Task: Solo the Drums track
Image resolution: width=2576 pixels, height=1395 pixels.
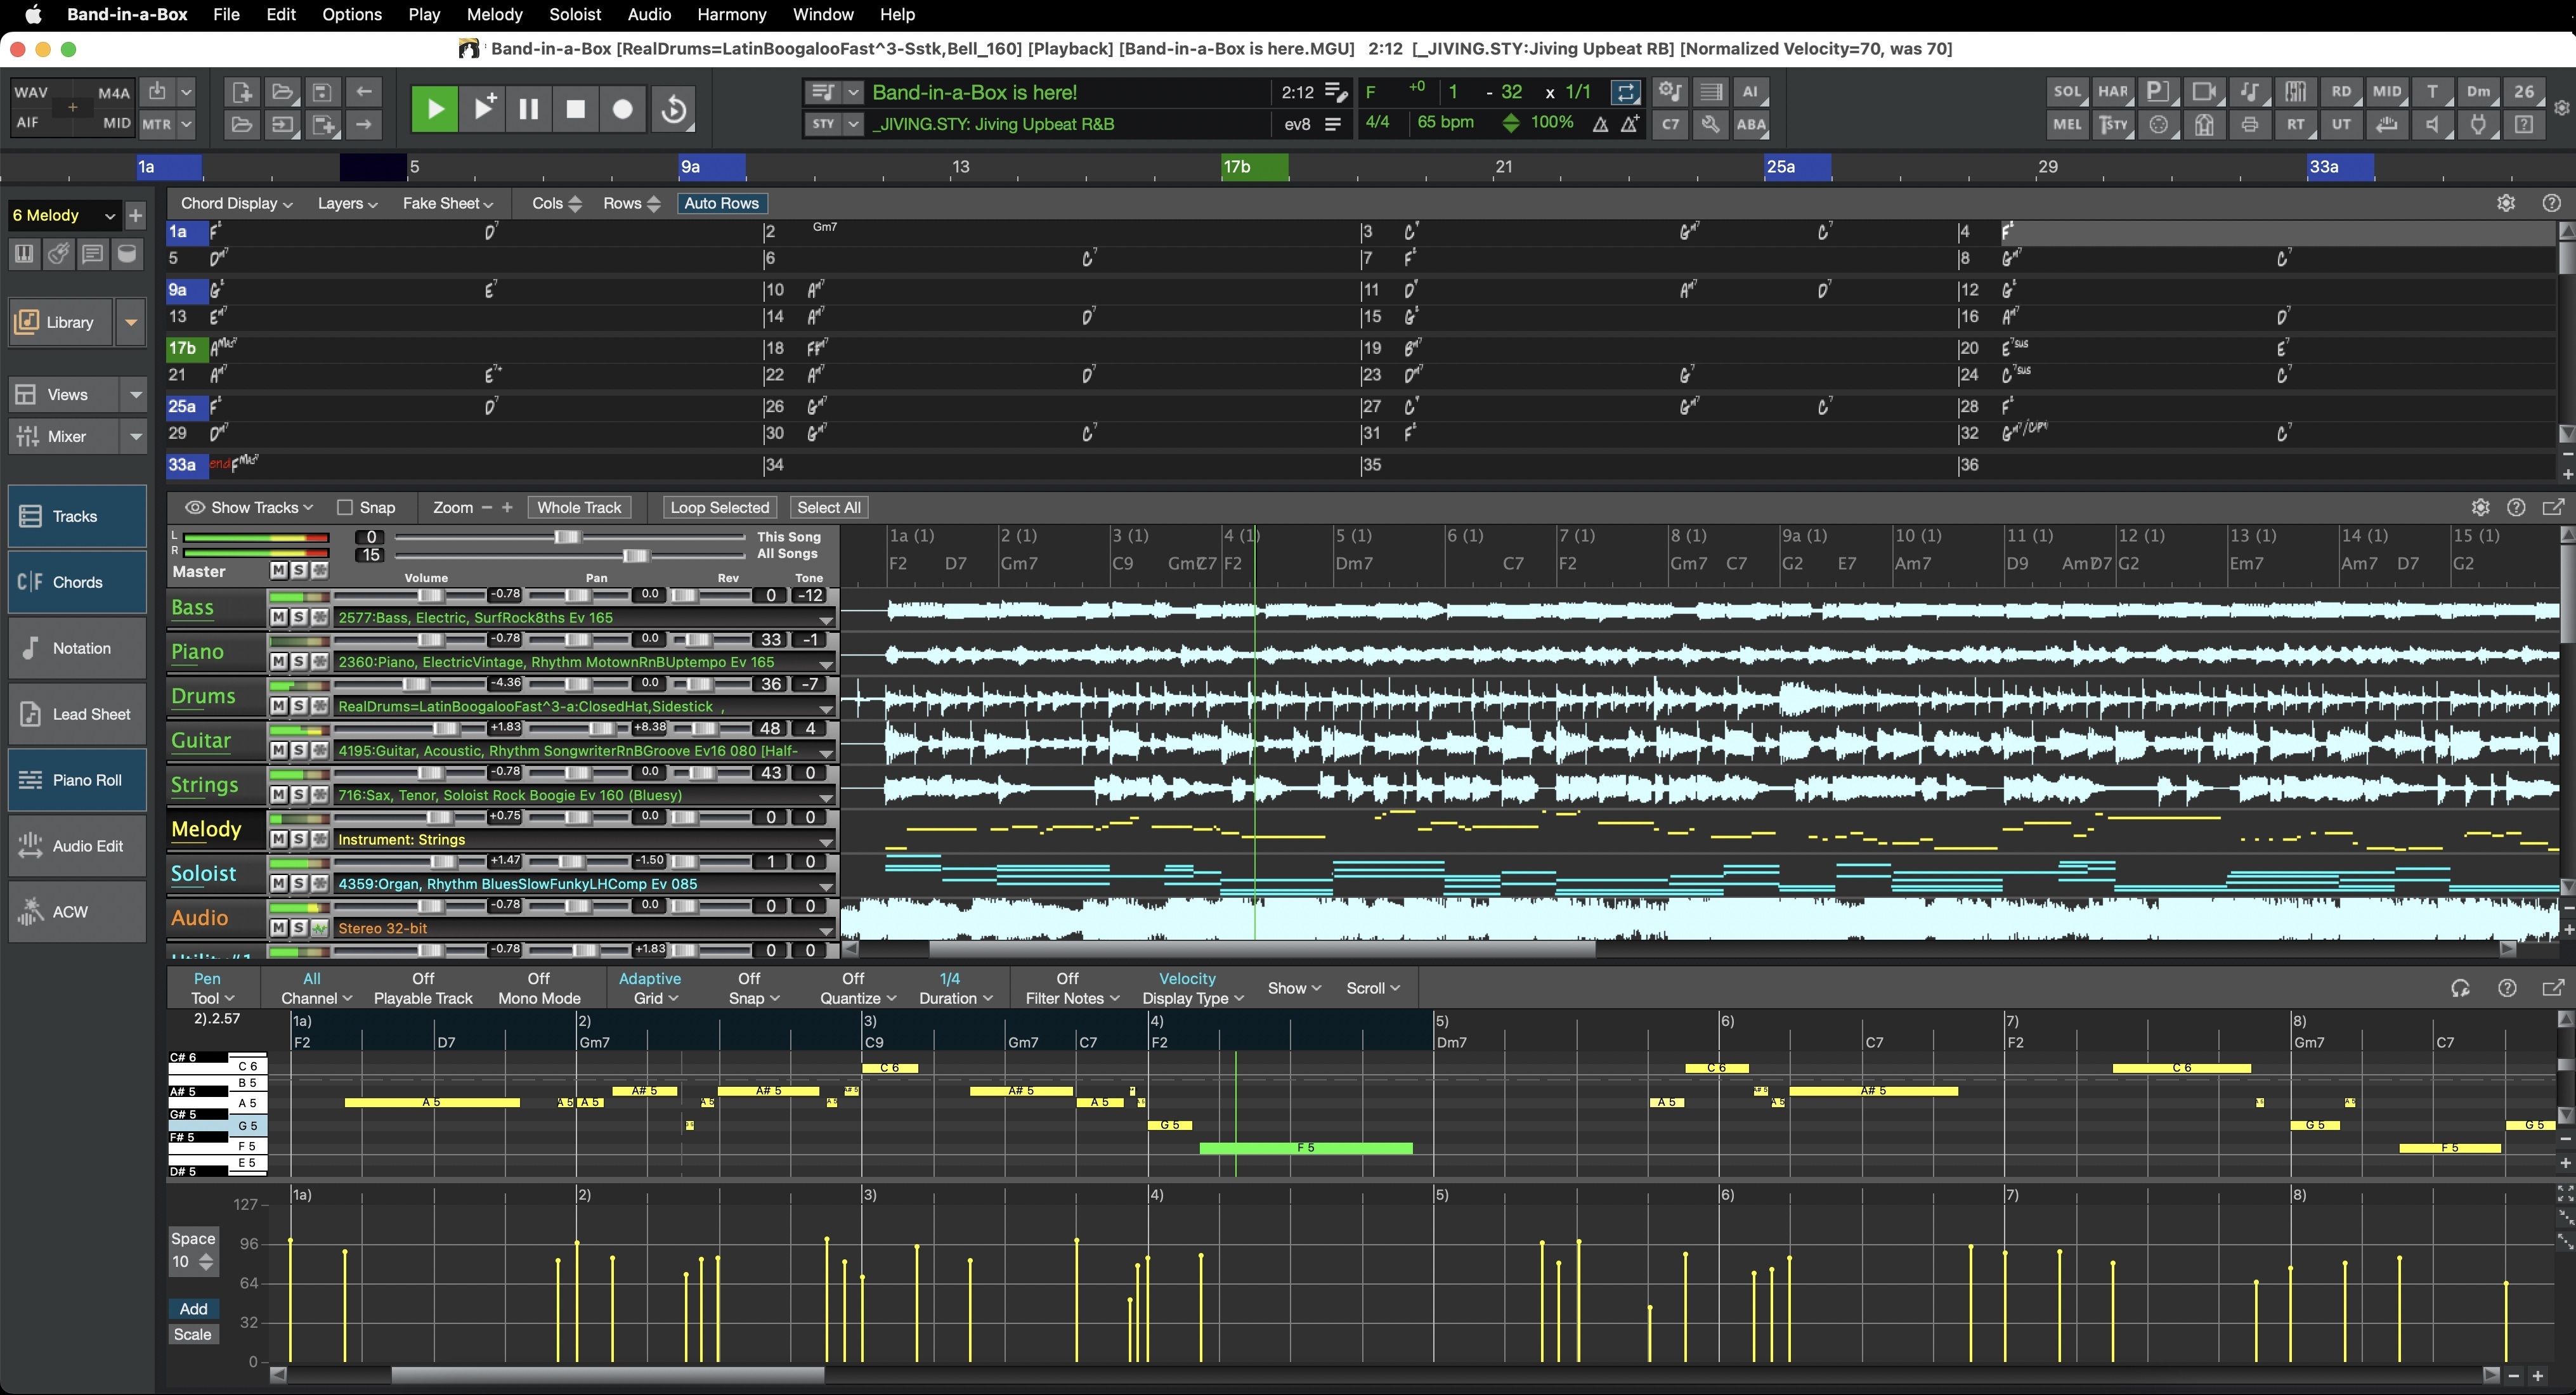Action: coord(299,707)
